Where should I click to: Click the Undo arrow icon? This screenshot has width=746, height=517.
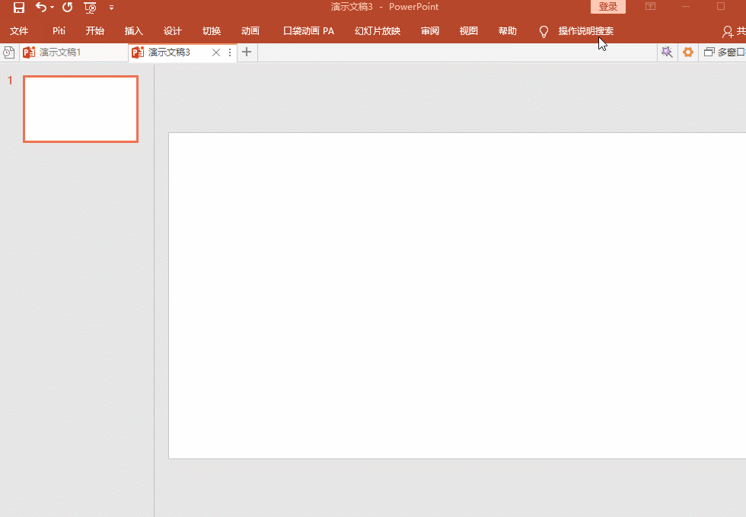pyautogui.click(x=40, y=8)
